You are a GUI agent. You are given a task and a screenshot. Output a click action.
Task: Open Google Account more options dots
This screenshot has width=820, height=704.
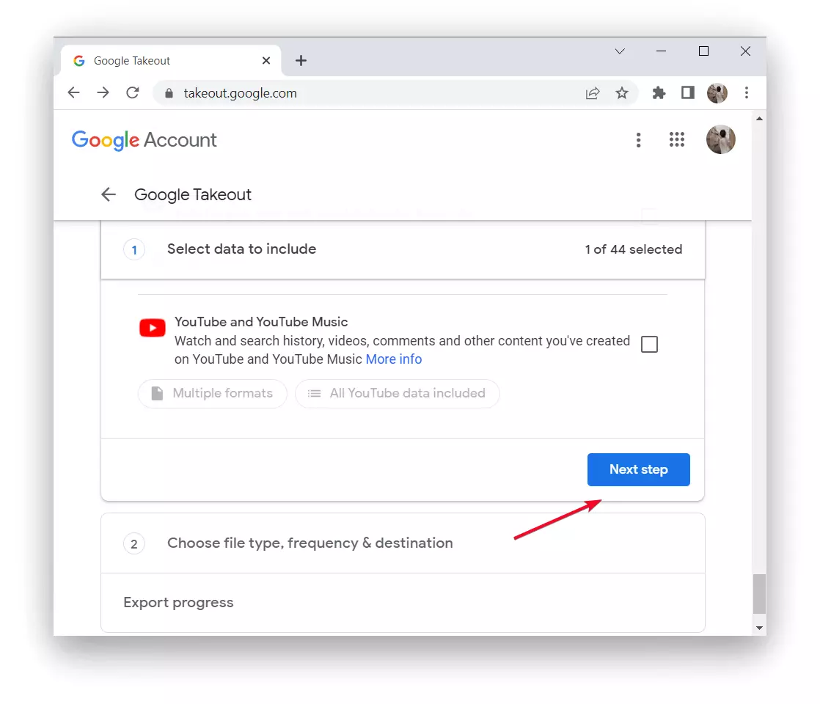(638, 139)
